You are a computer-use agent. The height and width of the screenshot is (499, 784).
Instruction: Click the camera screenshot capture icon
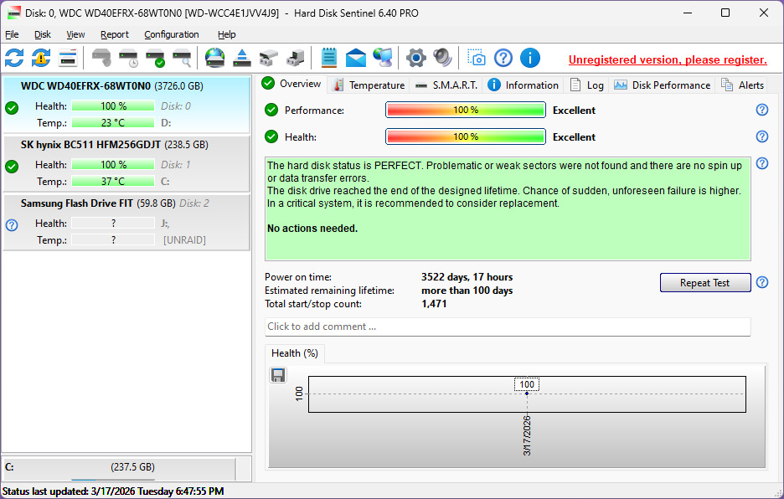[x=476, y=58]
